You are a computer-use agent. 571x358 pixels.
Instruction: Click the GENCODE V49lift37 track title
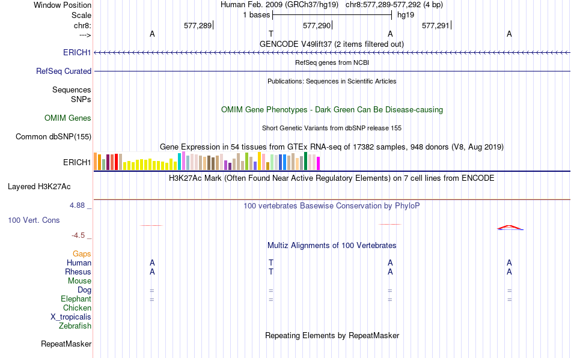click(x=332, y=44)
